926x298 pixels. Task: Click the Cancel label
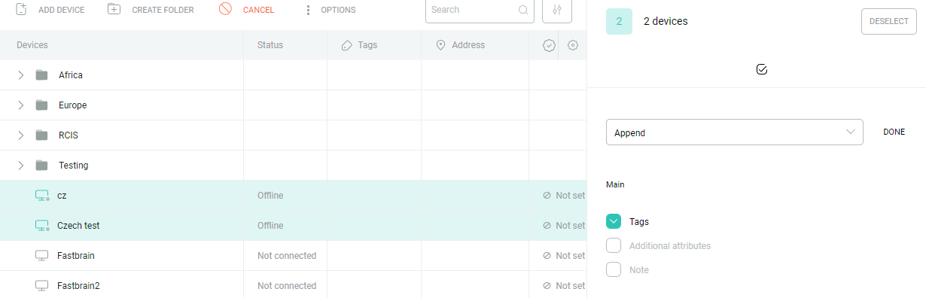[258, 11]
